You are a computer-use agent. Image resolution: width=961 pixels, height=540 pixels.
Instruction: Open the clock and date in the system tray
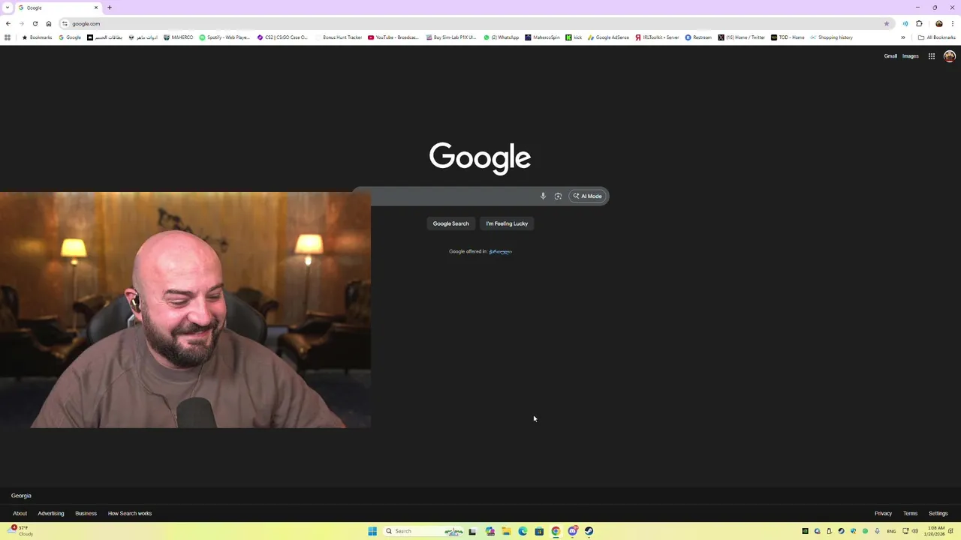[x=935, y=531]
